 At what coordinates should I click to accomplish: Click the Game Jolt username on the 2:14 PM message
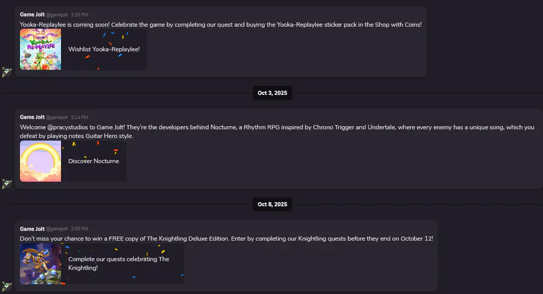pos(32,117)
